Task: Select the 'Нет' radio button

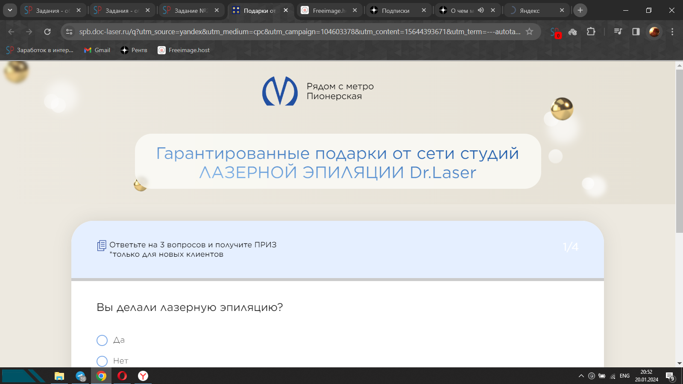Action: tap(102, 361)
